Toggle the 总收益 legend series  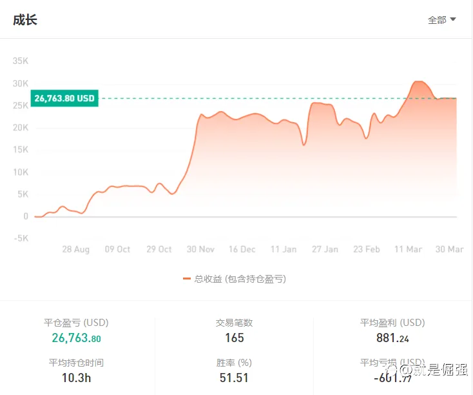pos(240,279)
